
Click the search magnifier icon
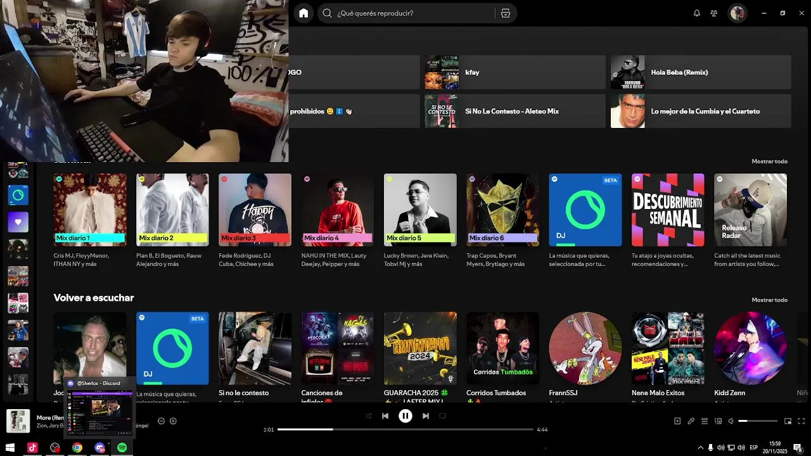coord(327,13)
